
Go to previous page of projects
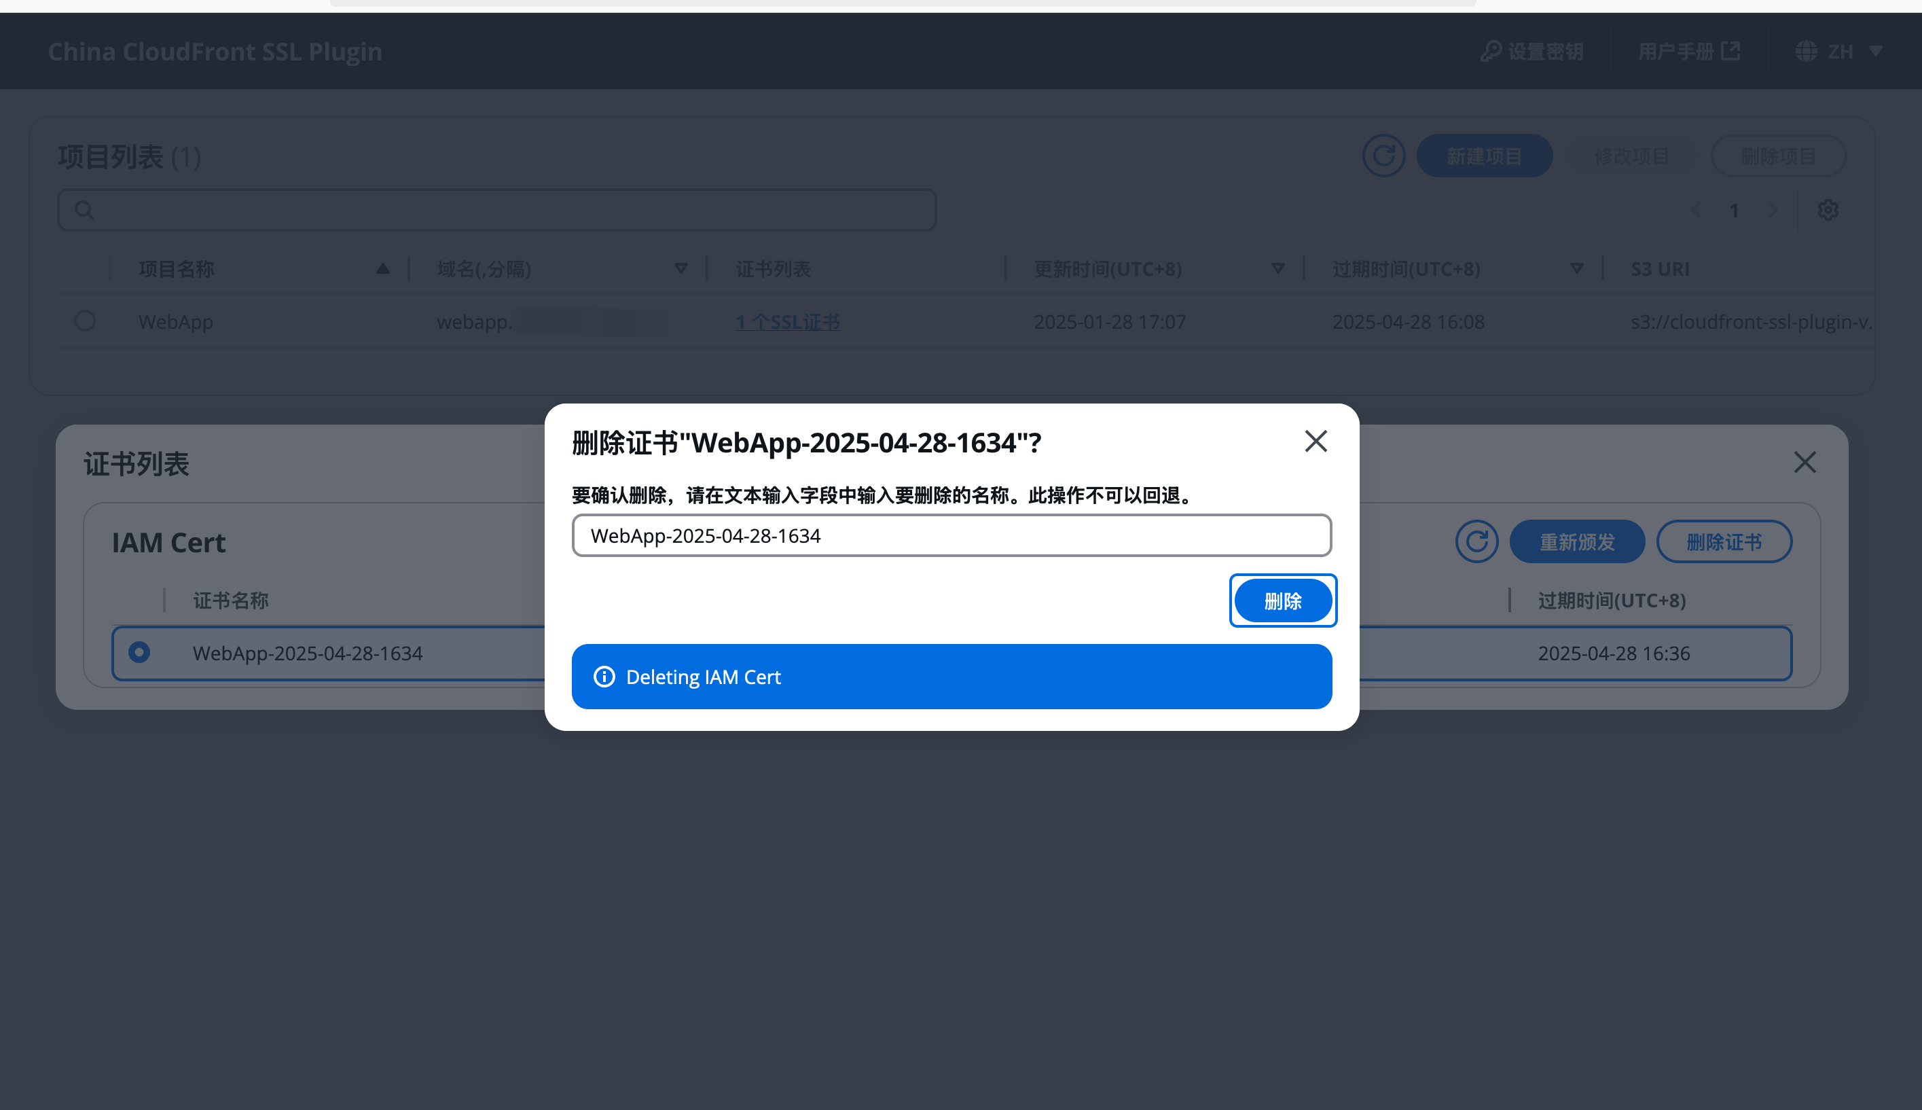click(x=1696, y=211)
